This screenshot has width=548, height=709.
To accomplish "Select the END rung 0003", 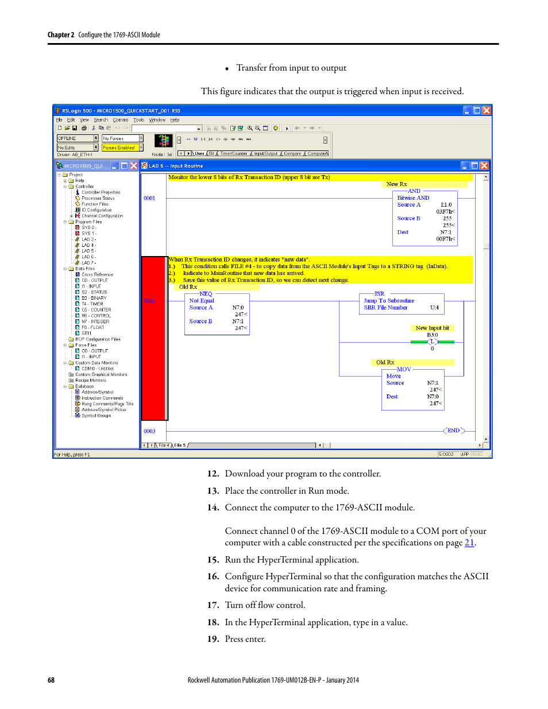I will [x=149, y=431].
